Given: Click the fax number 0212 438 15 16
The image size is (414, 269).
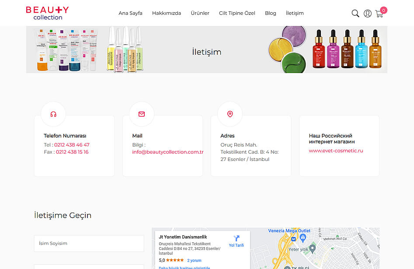Looking at the screenshot, I should tap(72, 152).
